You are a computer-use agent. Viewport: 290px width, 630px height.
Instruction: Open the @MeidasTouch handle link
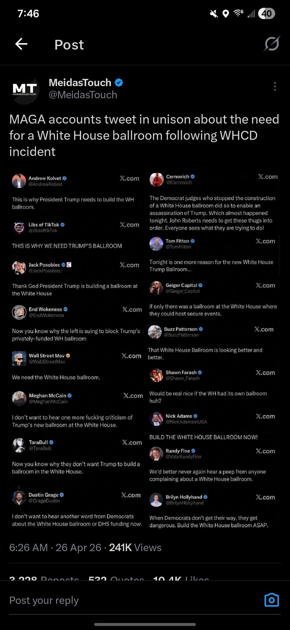pyautogui.click(x=83, y=95)
